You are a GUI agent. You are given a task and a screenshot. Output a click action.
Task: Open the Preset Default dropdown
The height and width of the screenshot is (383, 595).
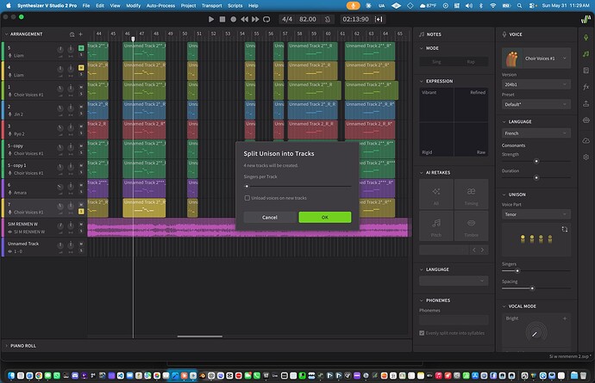click(x=536, y=104)
